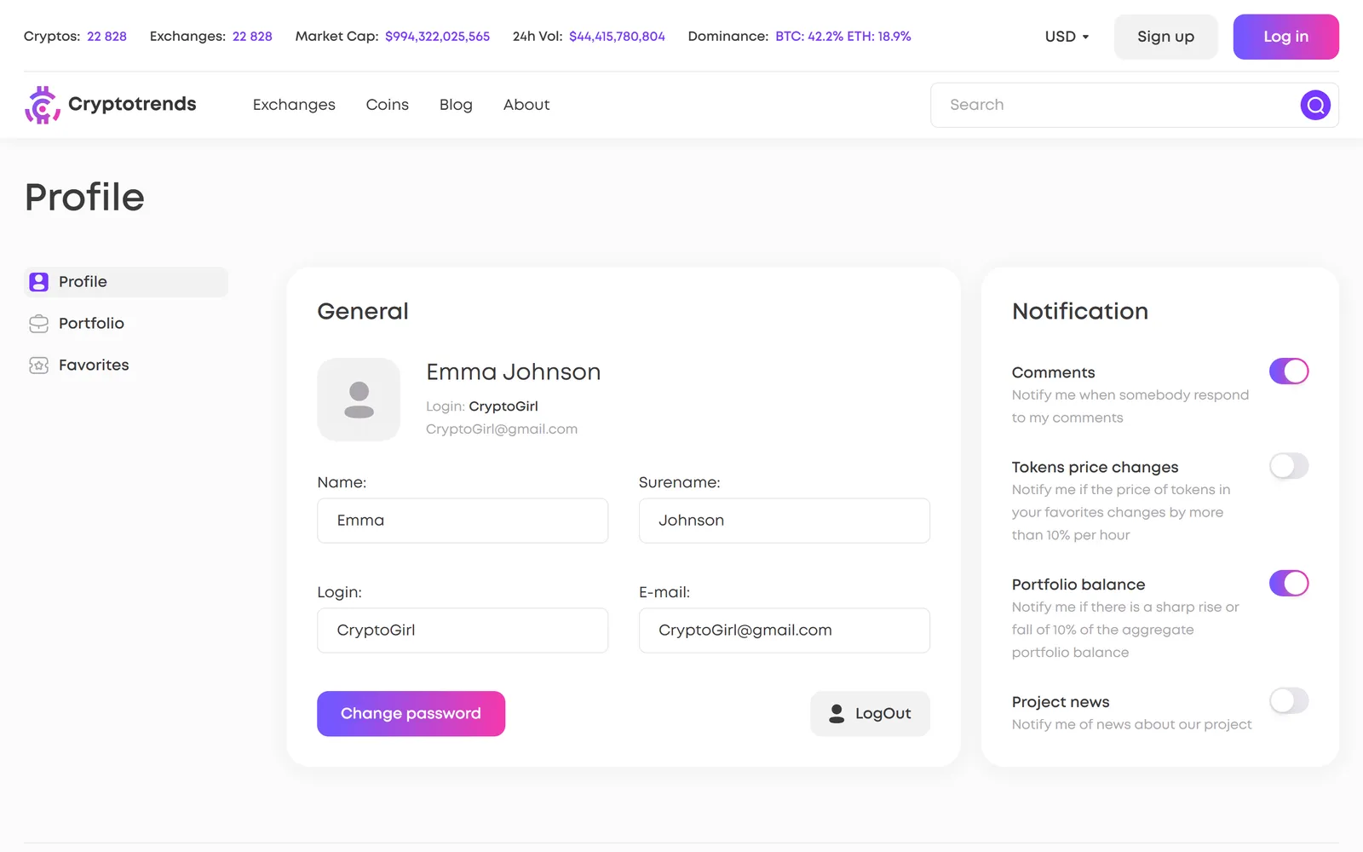Click the E-mail input field

point(785,630)
